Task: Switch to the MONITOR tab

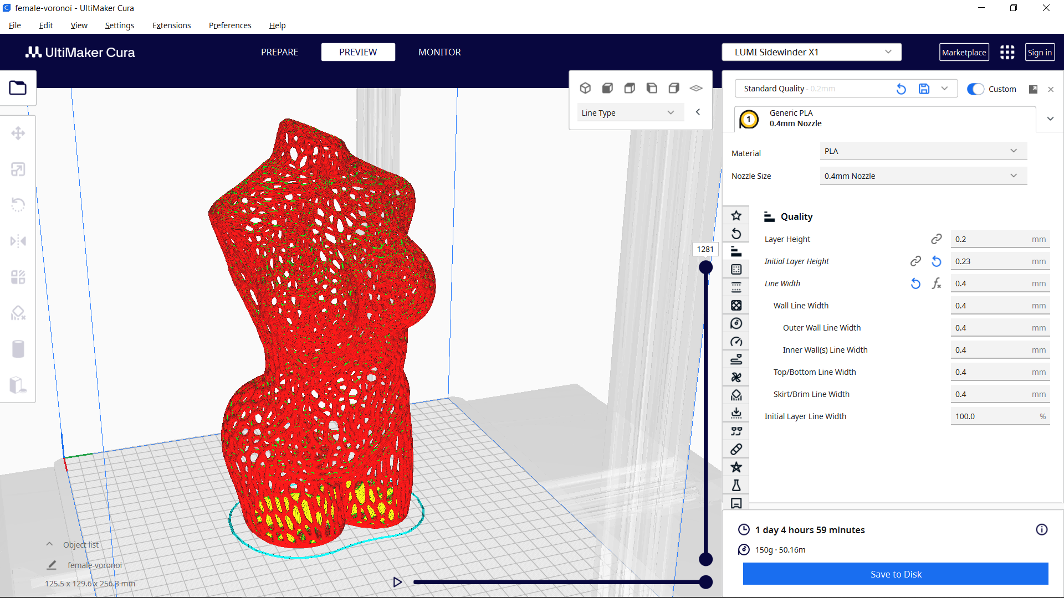Action: click(x=439, y=51)
